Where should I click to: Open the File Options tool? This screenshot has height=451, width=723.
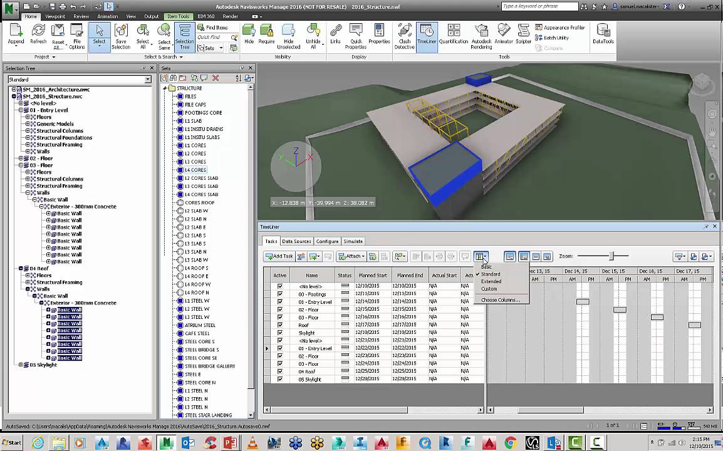[76, 36]
